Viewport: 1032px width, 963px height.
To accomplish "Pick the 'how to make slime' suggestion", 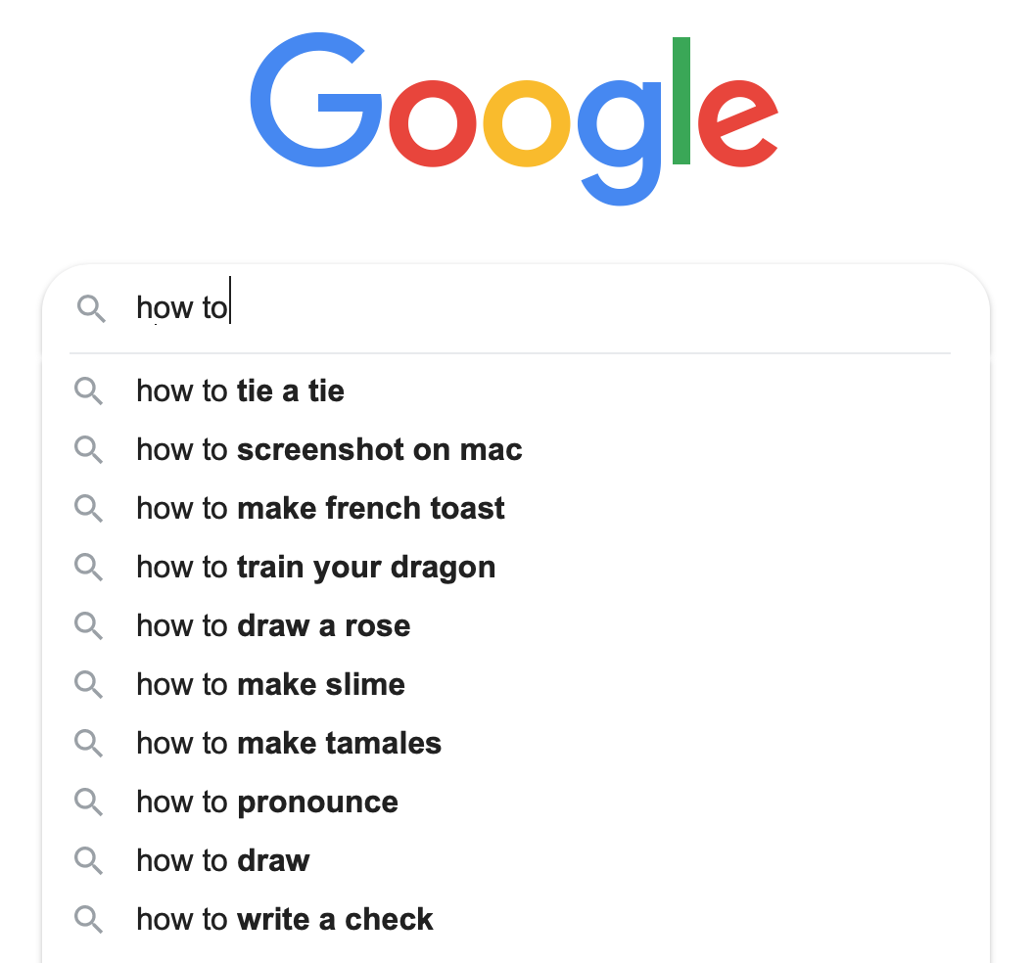I will [271, 685].
